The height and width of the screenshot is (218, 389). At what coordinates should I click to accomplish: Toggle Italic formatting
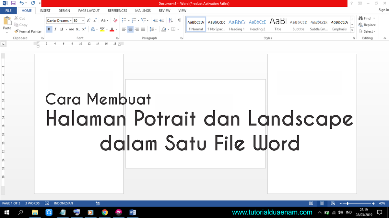tap(55, 29)
